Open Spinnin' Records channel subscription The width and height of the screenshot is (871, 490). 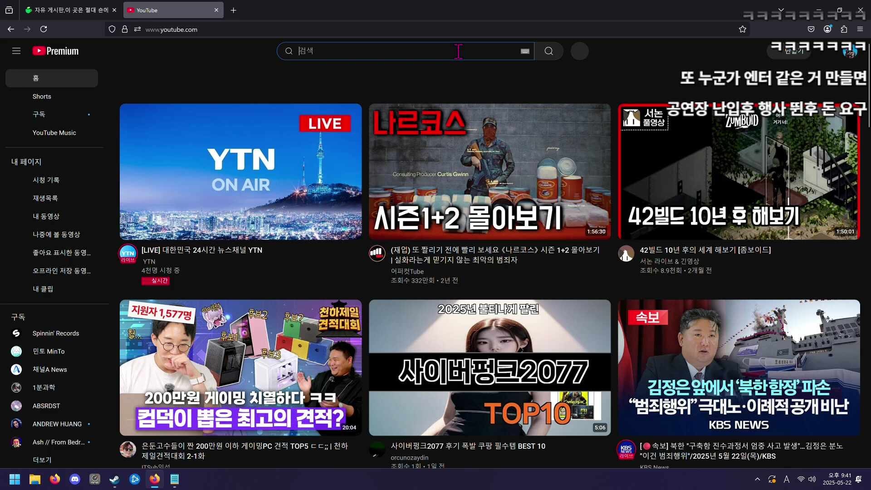tap(52, 333)
